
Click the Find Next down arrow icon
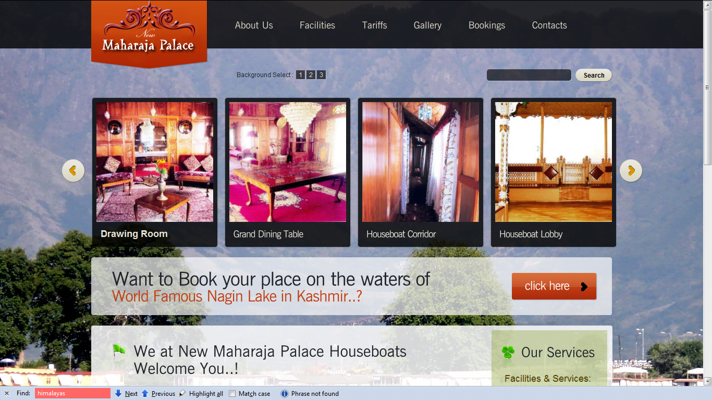[x=118, y=393]
